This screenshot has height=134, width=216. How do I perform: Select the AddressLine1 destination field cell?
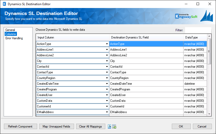click(x=146, y=50)
